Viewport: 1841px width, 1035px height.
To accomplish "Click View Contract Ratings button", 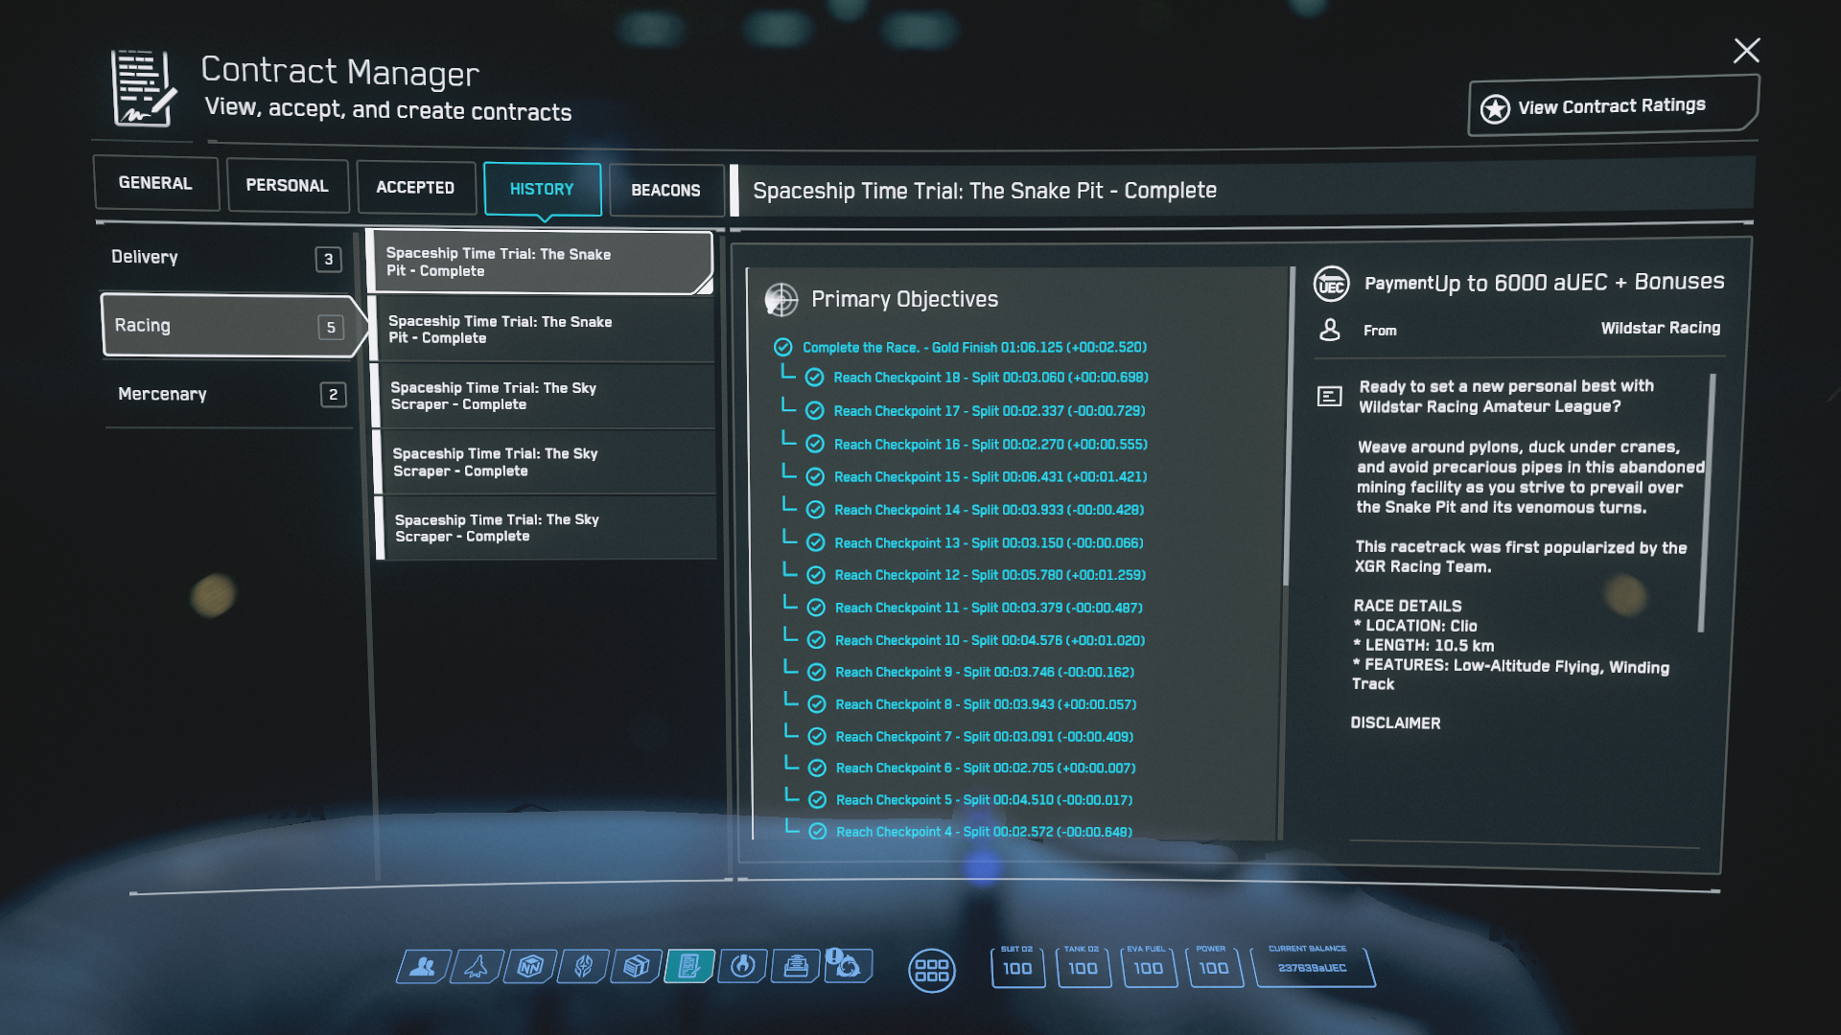I will pyautogui.click(x=1611, y=106).
